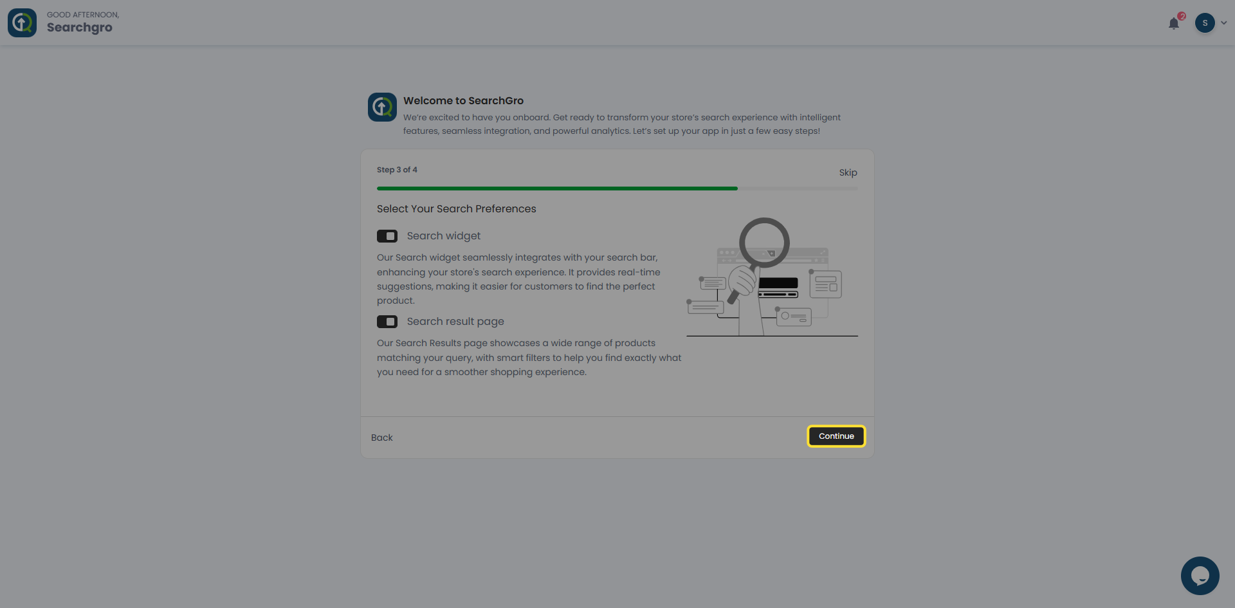Click the Search result page label text

[x=455, y=322]
